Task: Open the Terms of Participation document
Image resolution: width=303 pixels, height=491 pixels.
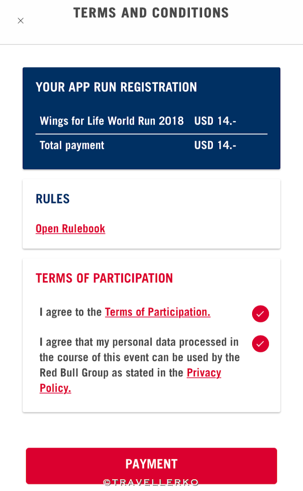Action: coord(157,312)
